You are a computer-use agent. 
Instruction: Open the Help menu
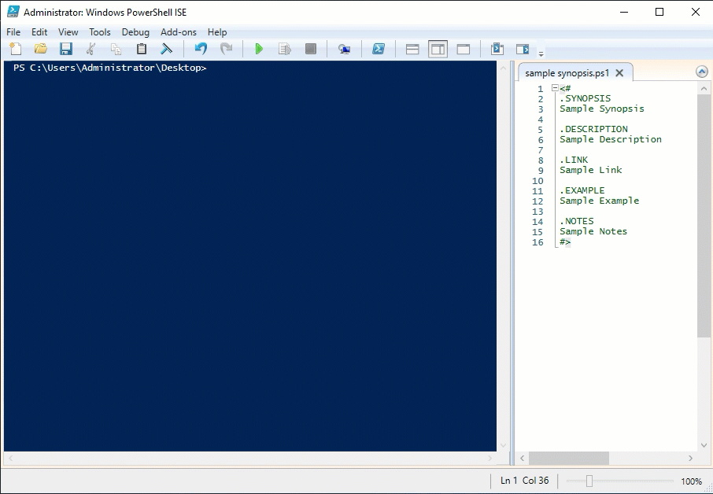[x=217, y=31]
